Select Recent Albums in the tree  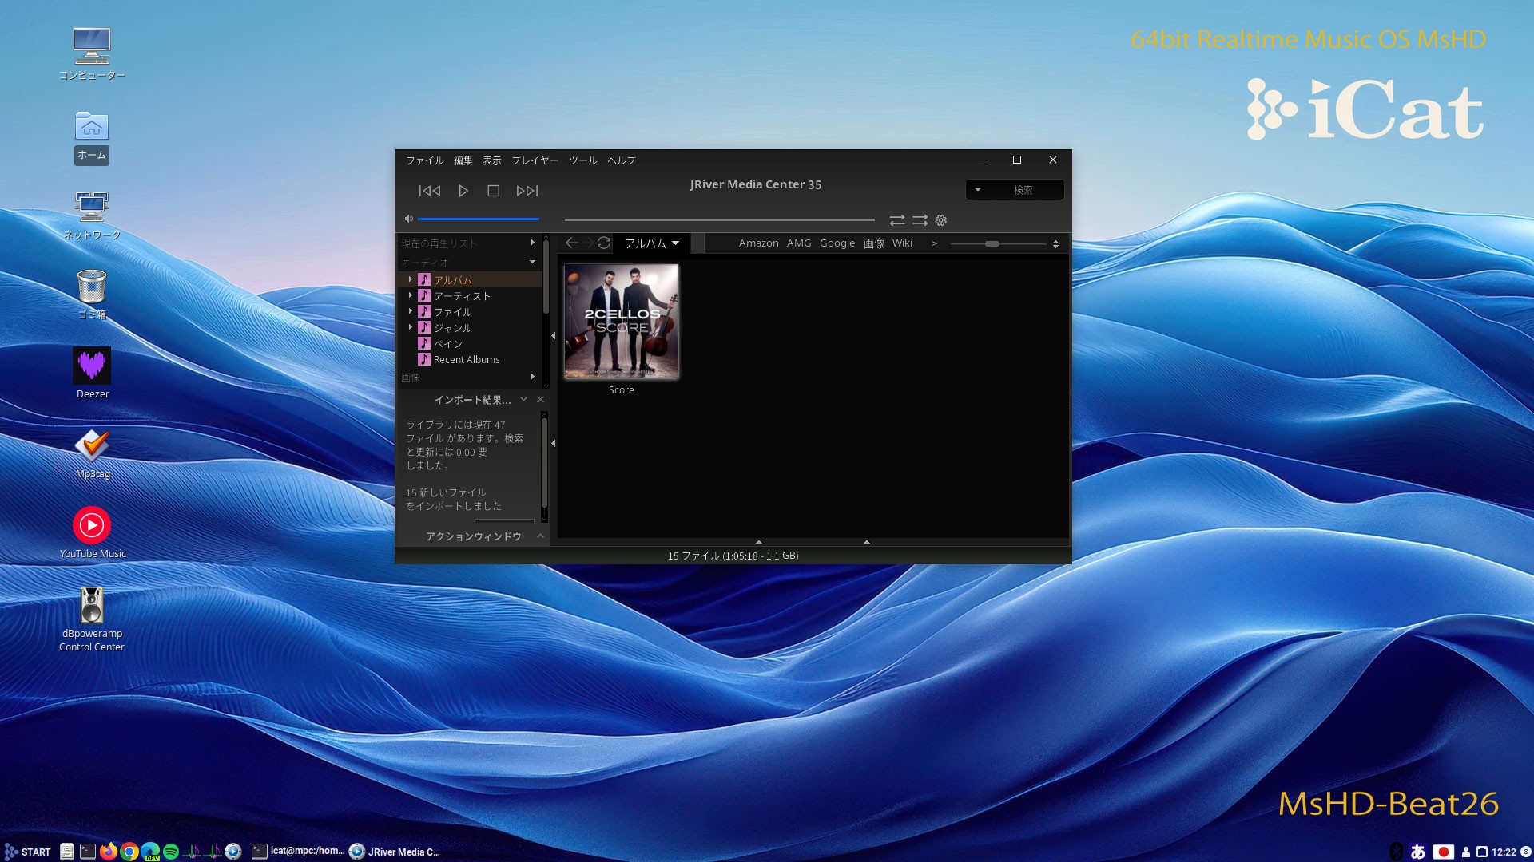pos(467,360)
